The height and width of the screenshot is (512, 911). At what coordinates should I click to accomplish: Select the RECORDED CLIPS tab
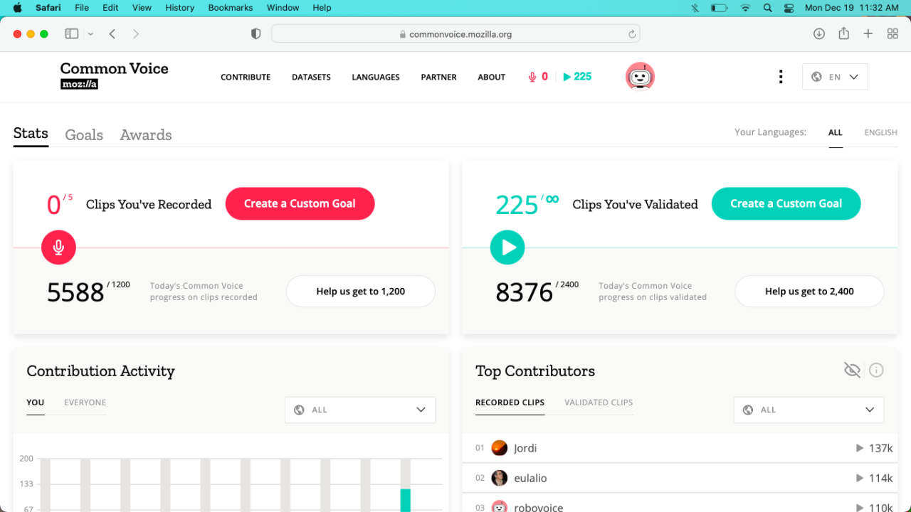[x=510, y=402]
